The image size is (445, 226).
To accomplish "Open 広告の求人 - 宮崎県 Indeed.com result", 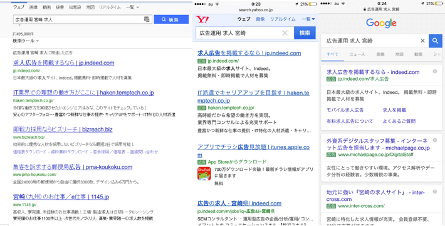I will pyautogui.click(x=239, y=203).
